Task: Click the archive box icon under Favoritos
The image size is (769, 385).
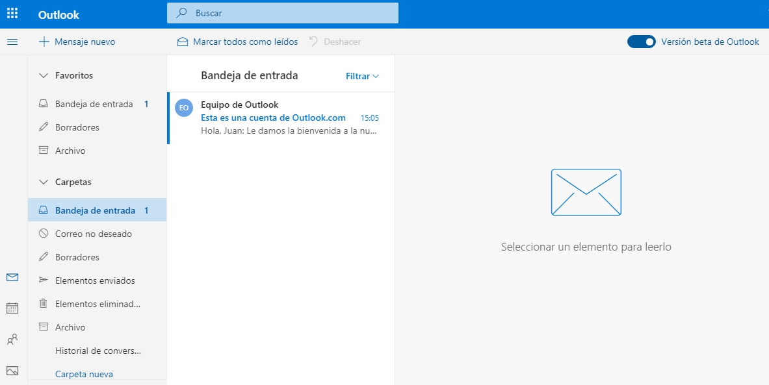Action: click(44, 151)
